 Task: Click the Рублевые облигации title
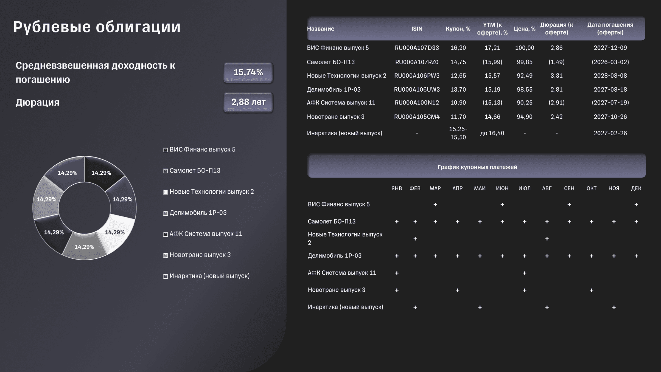click(97, 27)
